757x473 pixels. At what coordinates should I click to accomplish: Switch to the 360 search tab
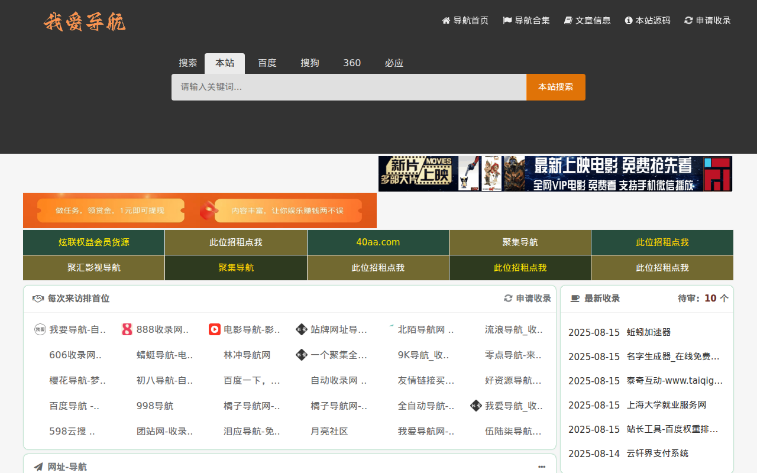[x=352, y=63]
